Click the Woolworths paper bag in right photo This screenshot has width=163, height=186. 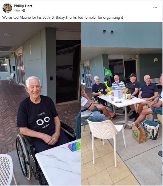point(139,134)
